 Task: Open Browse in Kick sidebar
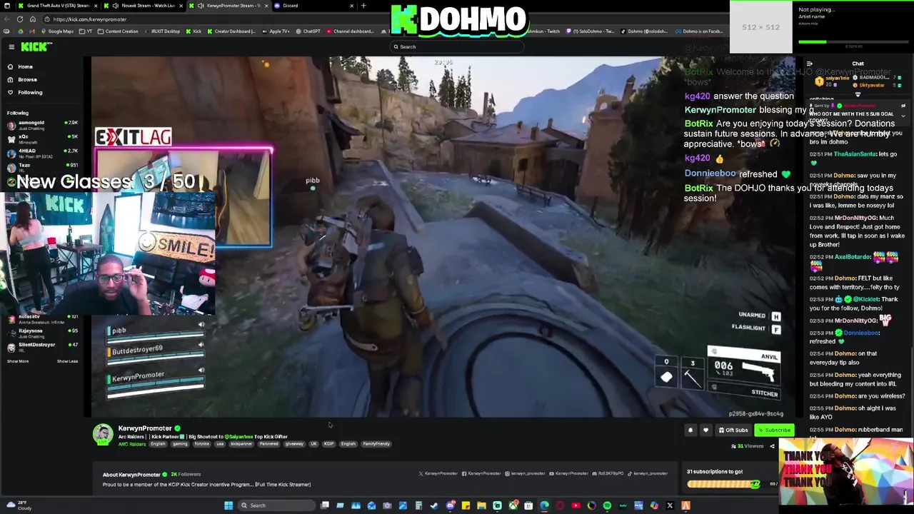point(27,79)
